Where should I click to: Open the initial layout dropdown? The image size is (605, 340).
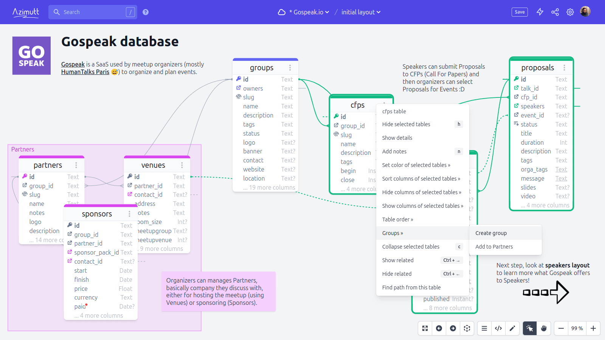coord(361,12)
